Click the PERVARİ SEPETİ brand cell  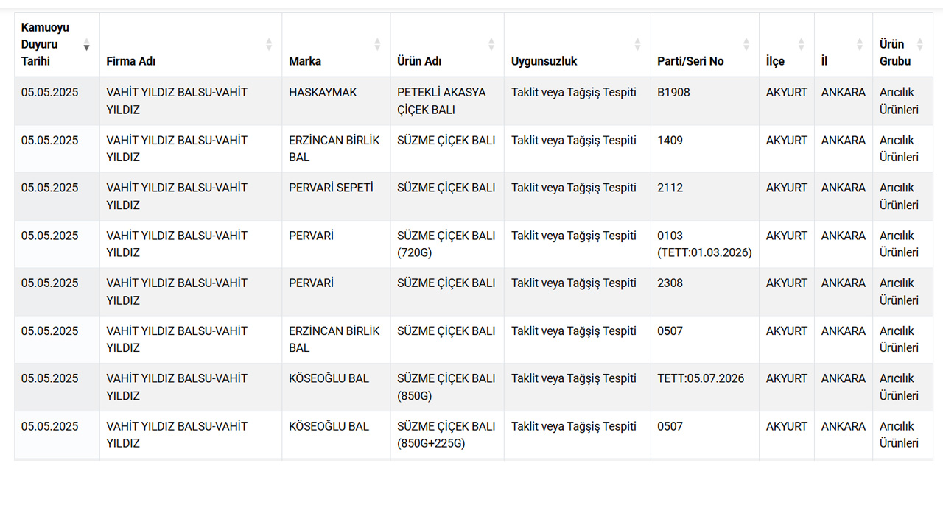pyautogui.click(x=336, y=197)
